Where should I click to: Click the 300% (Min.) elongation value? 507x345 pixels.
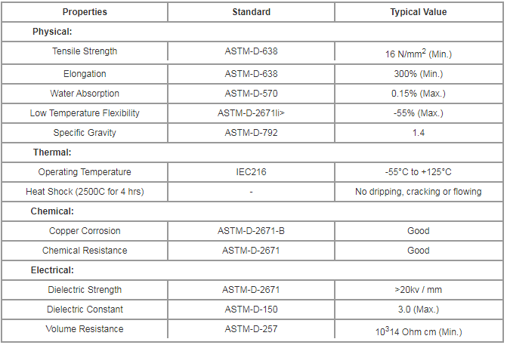pos(419,74)
